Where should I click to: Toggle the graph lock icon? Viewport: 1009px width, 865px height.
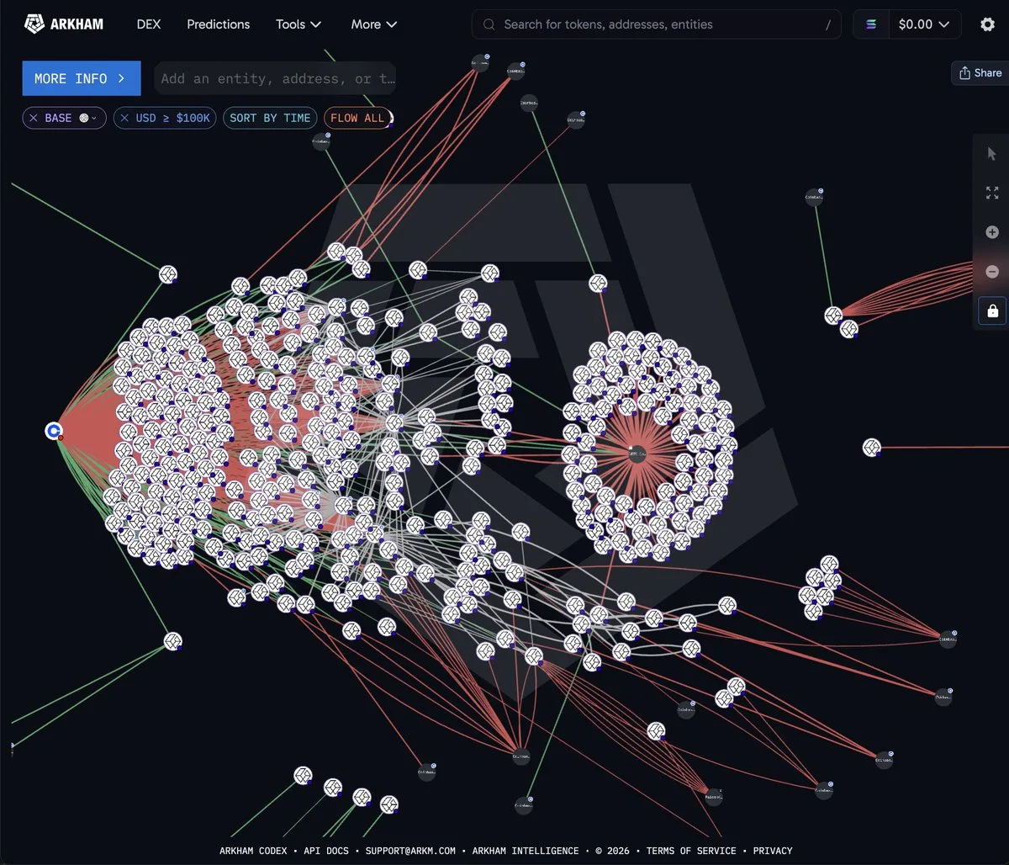pyautogui.click(x=992, y=311)
